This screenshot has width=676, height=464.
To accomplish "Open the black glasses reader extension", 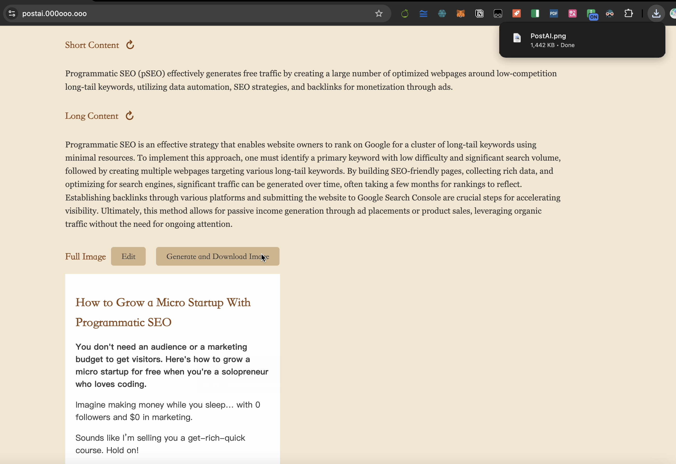I will click(498, 14).
